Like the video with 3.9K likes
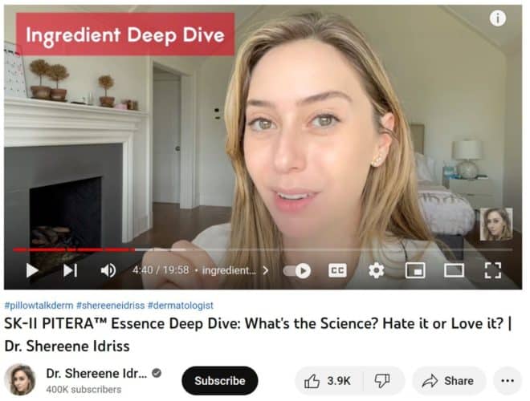This screenshot has width=530, height=401. (x=328, y=381)
